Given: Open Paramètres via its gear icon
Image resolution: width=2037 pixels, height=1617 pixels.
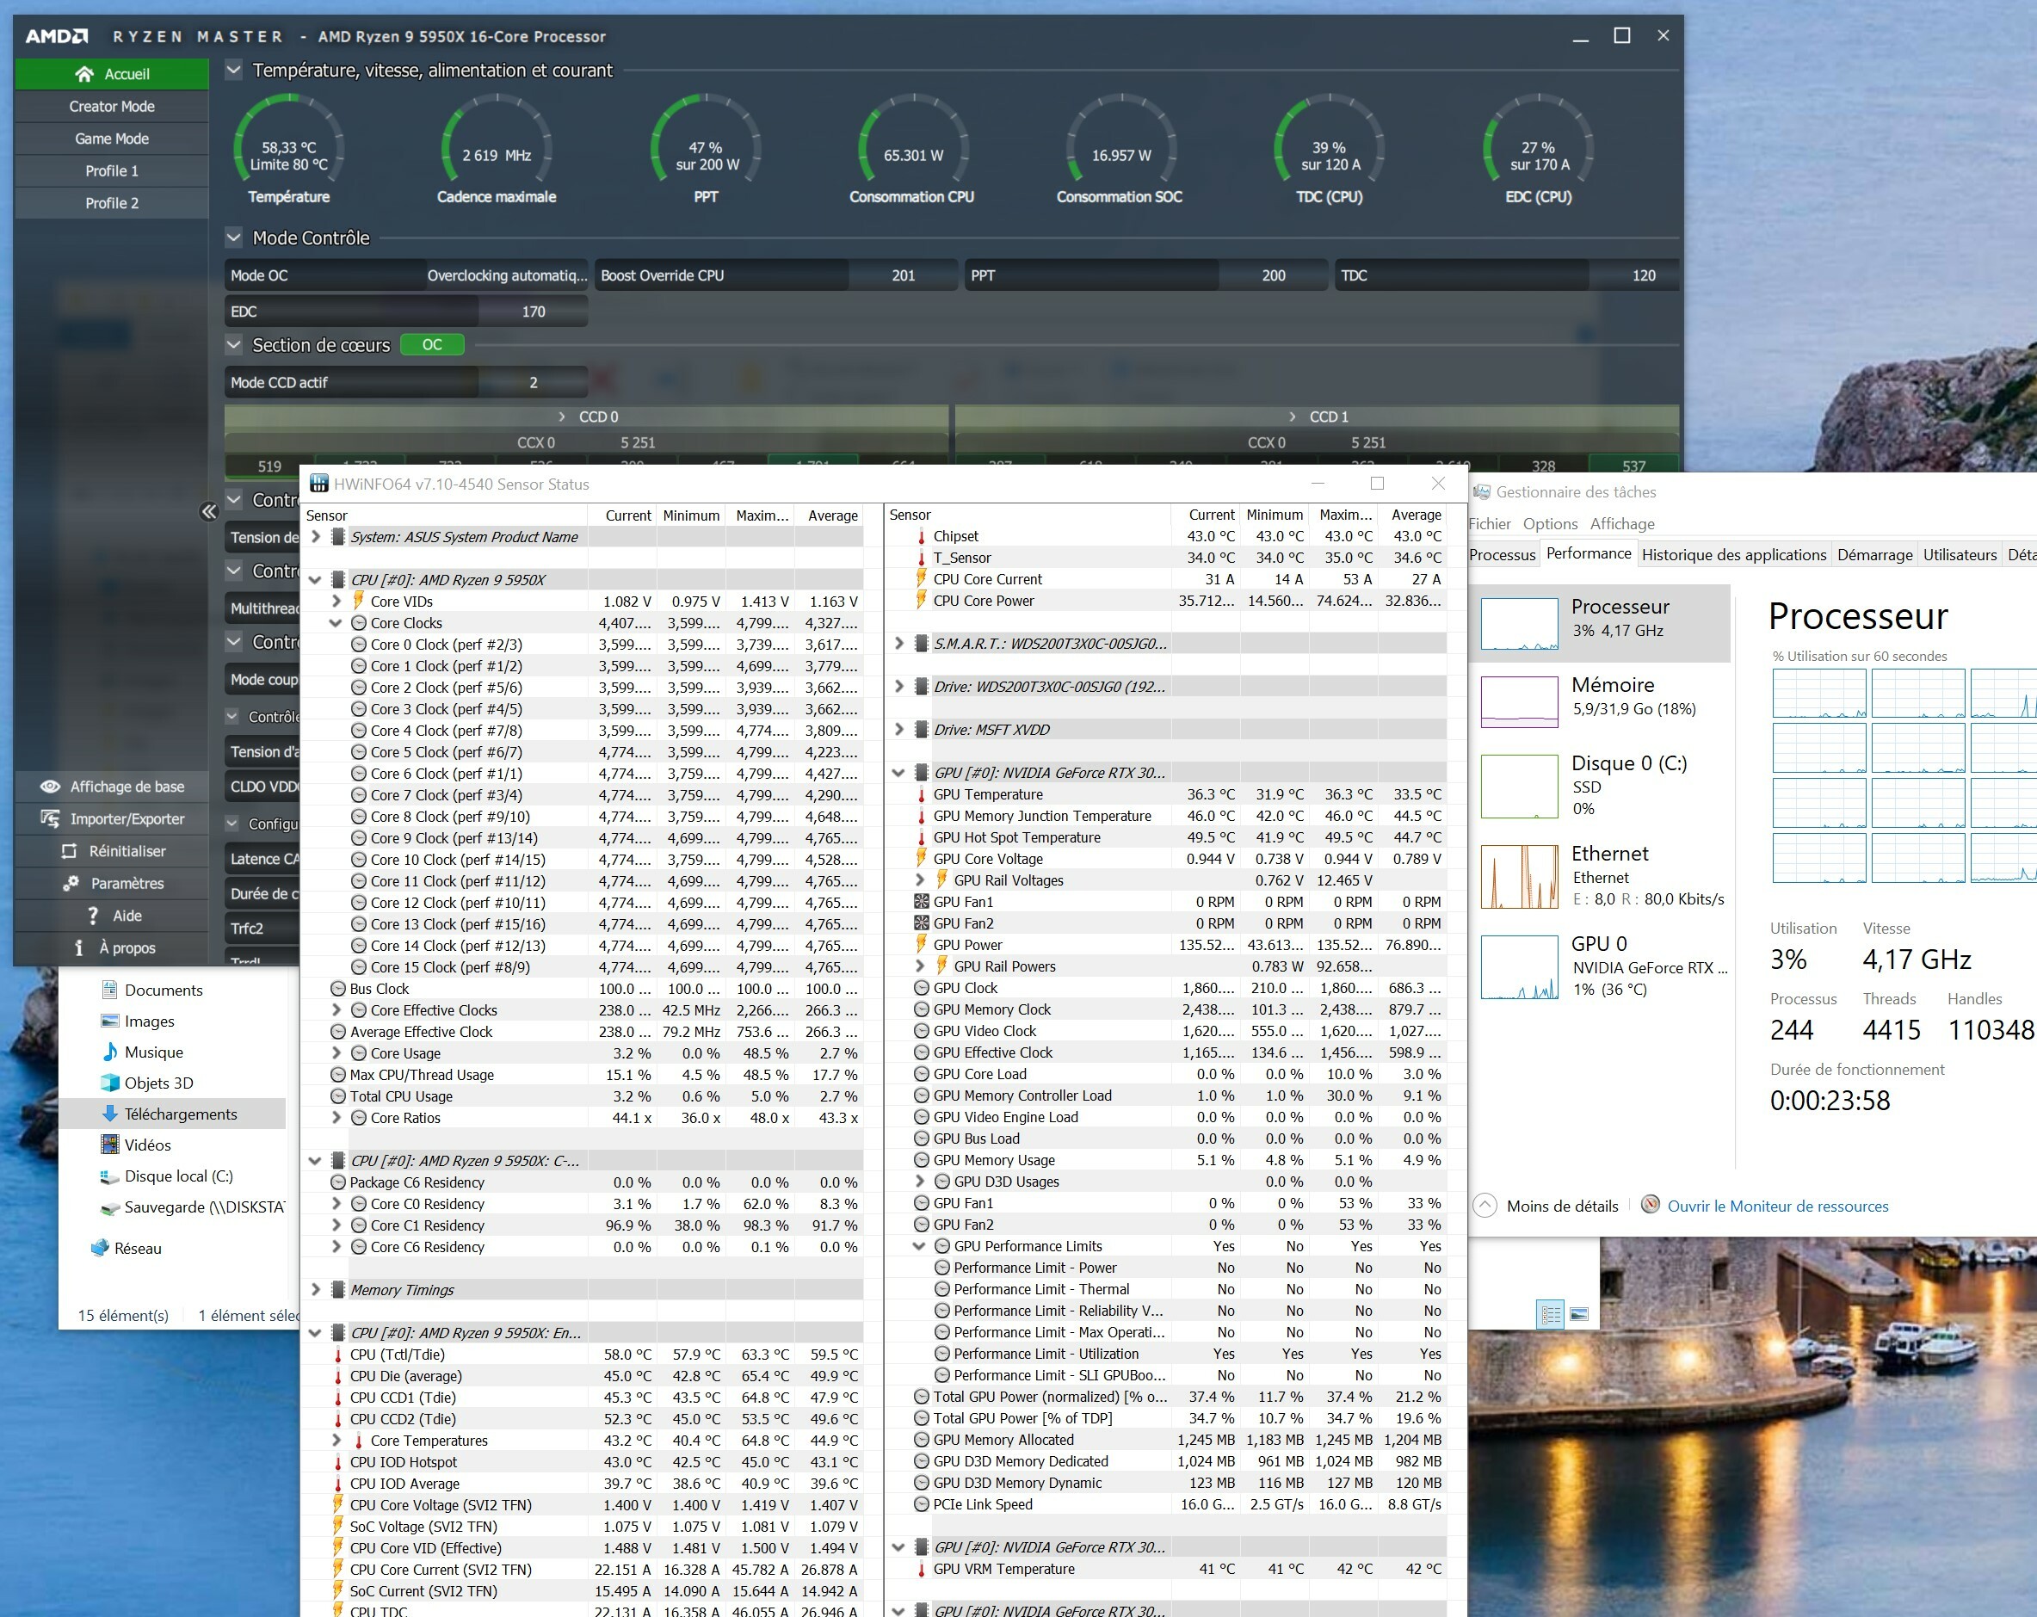Looking at the screenshot, I should point(71,883).
